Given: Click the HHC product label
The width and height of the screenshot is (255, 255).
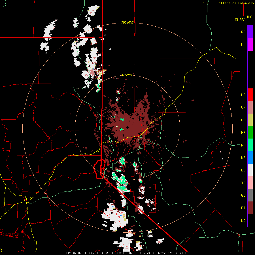Looking at the screenshot, I should [249, 17].
